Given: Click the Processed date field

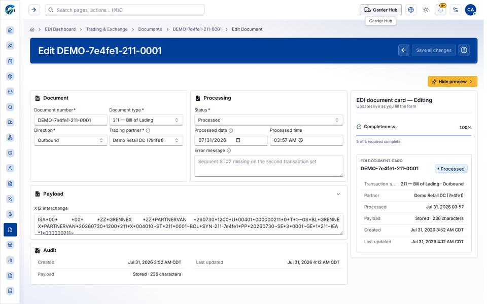Looking at the screenshot, I should pos(231,140).
